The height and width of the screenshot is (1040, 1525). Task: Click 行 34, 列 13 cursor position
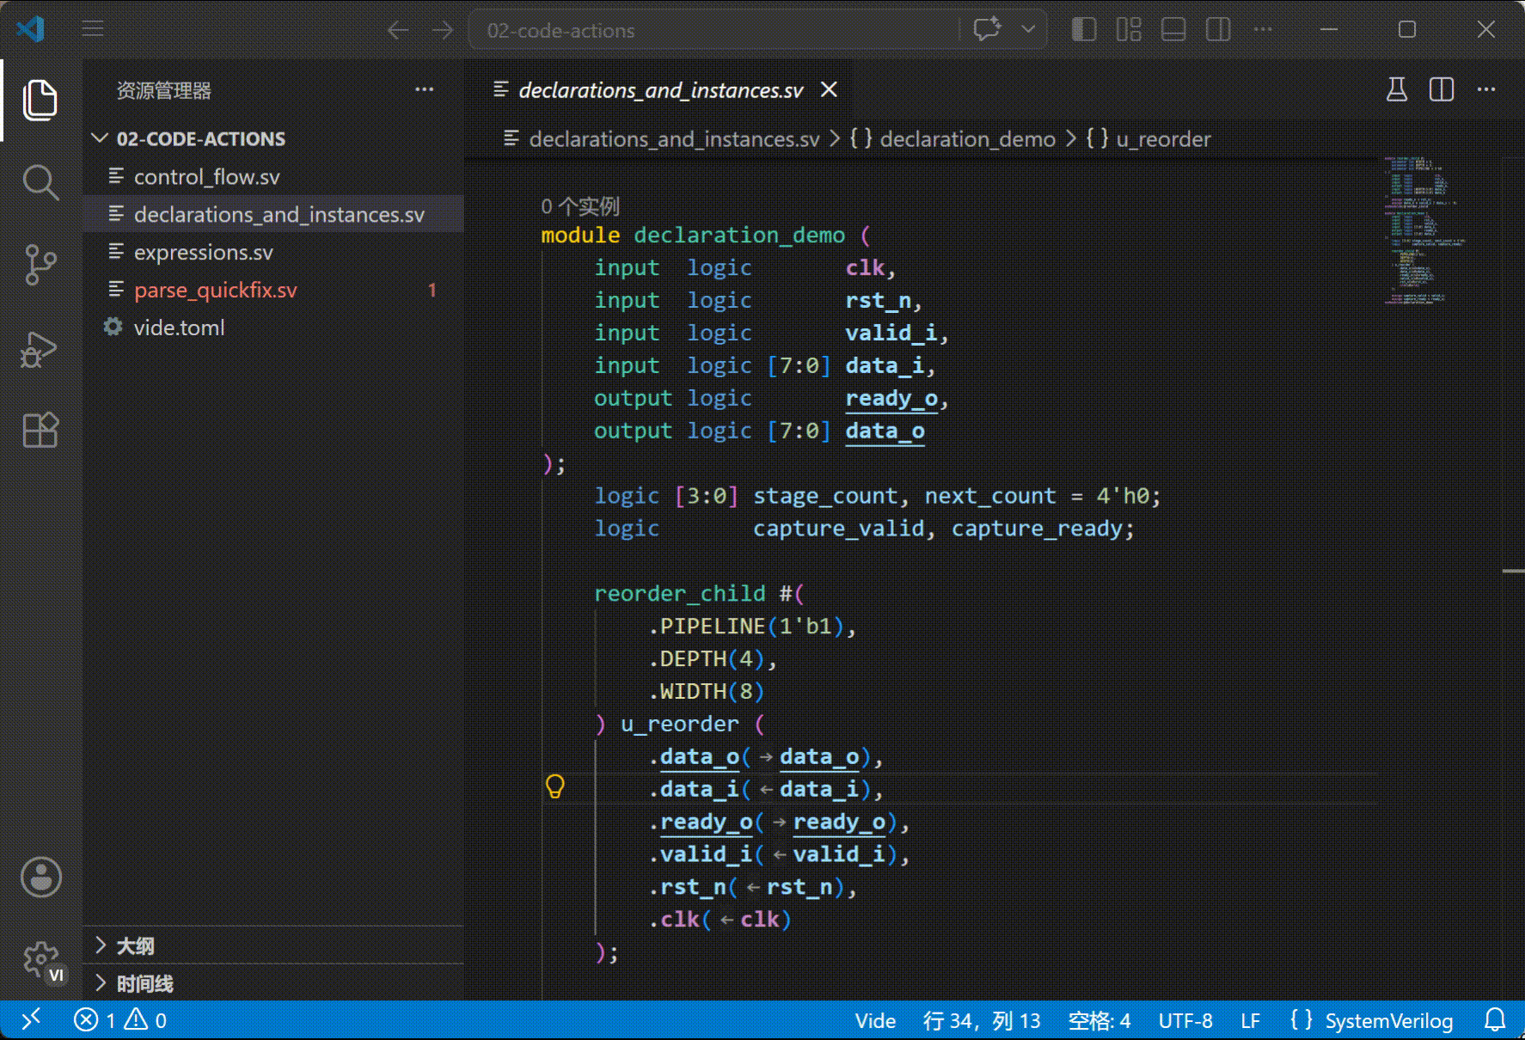[982, 1020]
